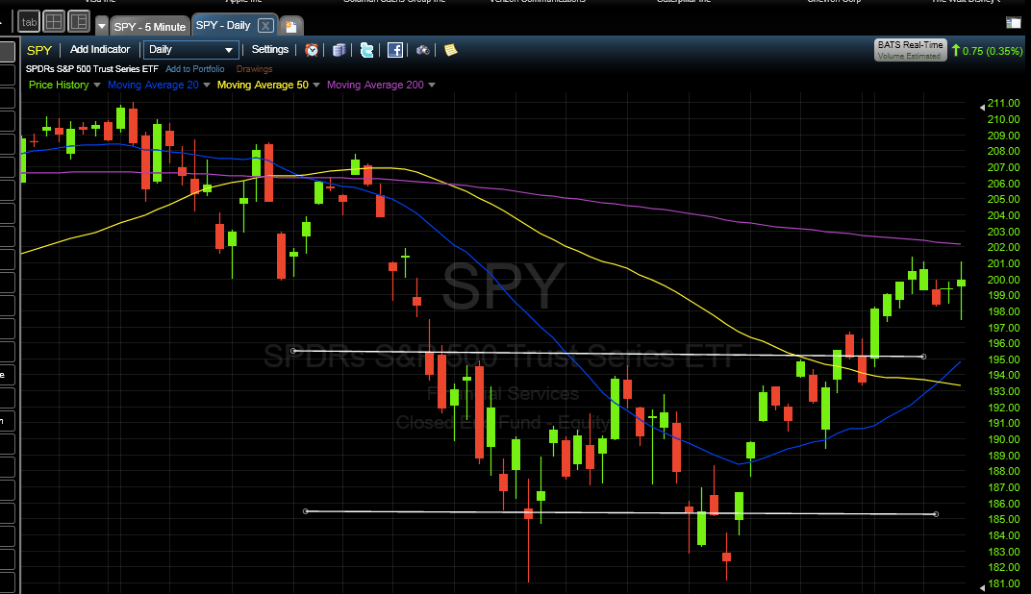Share chart on Twitter
Viewport: 1031px width, 594px height.
(366, 50)
